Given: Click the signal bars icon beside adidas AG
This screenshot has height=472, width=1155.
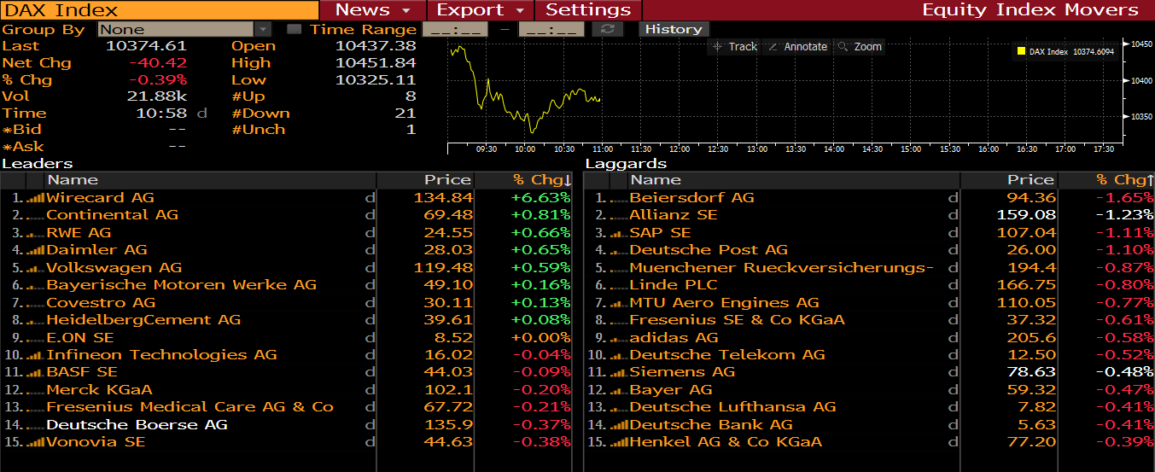Looking at the screenshot, I should pyautogui.click(x=619, y=337).
